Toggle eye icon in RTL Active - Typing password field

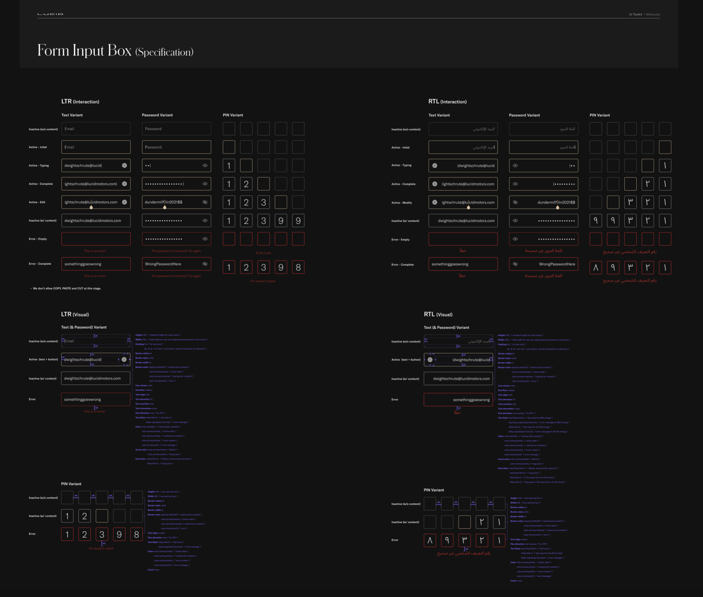pyautogui.click(x=515, y=166)
